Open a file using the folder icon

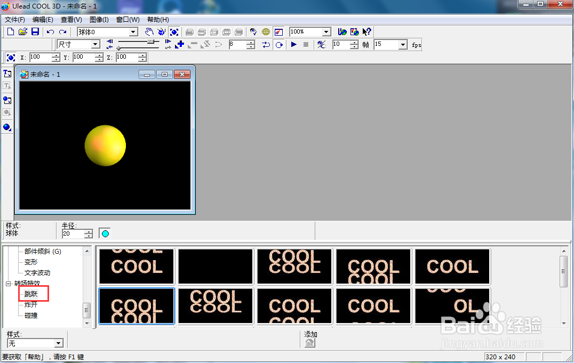23,32
